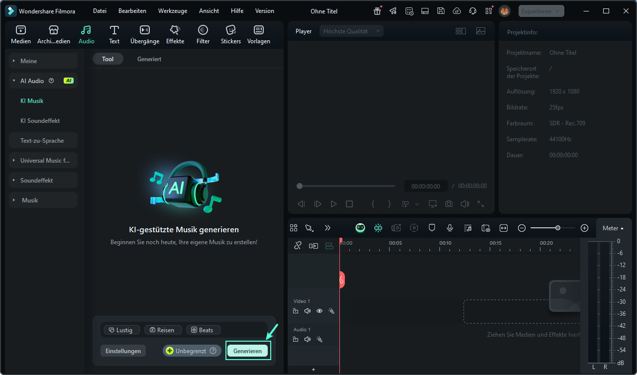637x375 pixels.
Task: Add a marker with the shield icon
Action: coord(432,228)
